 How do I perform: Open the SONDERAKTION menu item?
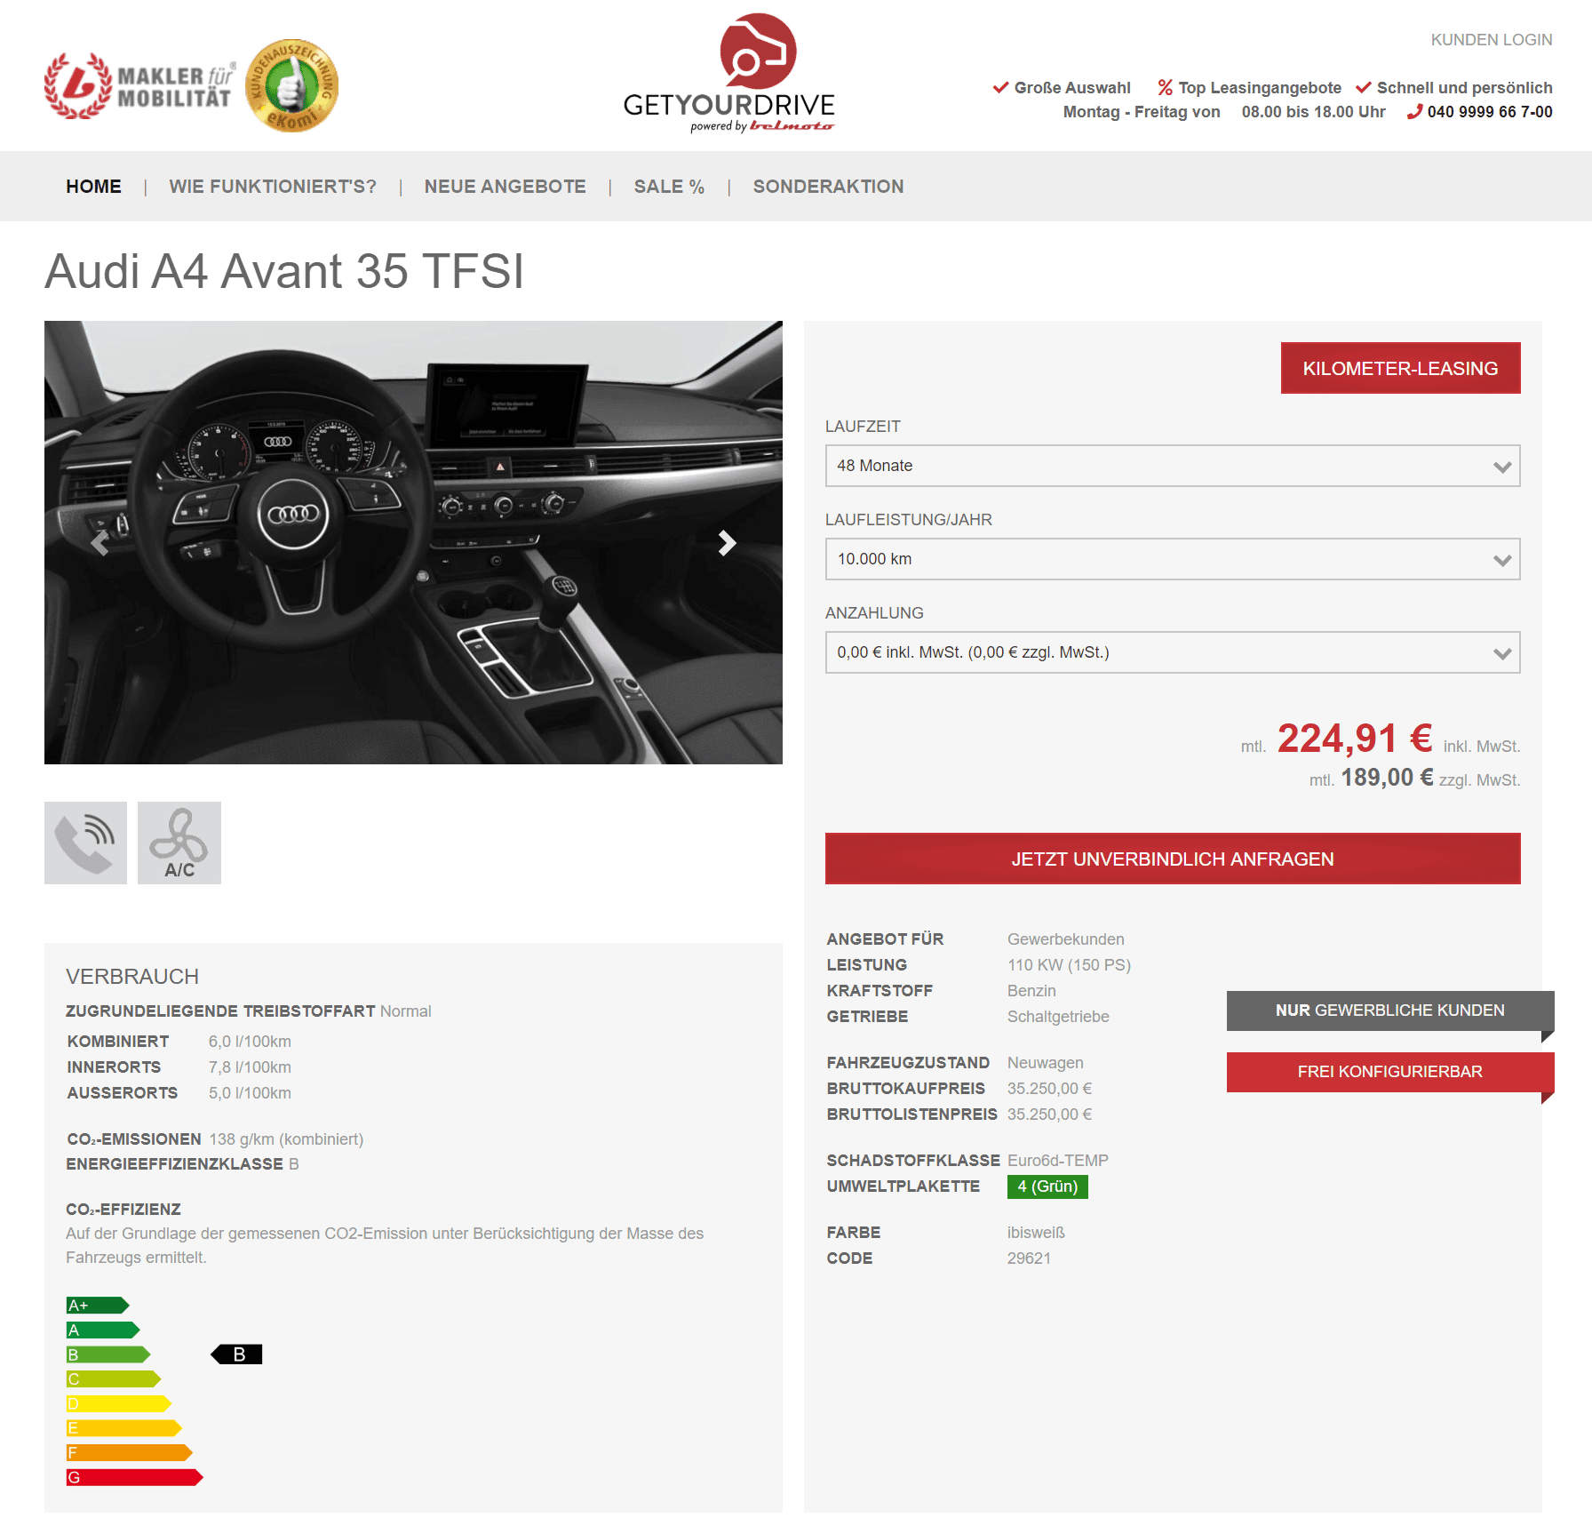(828, 187)
